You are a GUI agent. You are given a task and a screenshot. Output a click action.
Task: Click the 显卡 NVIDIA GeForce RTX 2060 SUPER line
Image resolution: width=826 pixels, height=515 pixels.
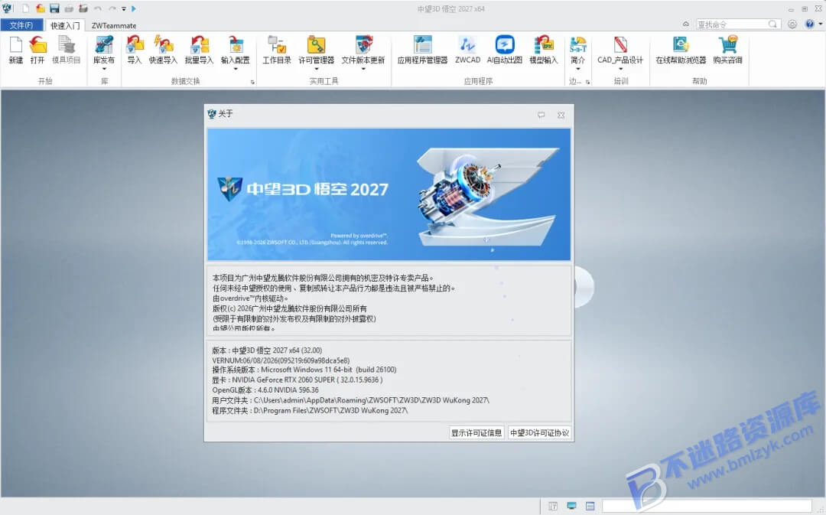[297, 380]
